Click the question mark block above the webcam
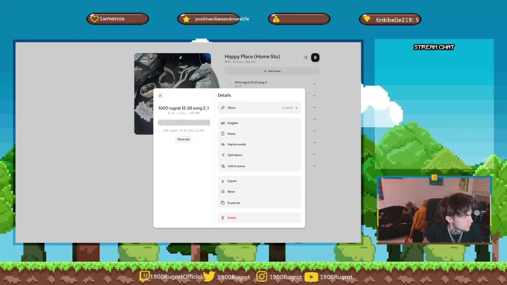The image size is (507, 285). [435, 178]
